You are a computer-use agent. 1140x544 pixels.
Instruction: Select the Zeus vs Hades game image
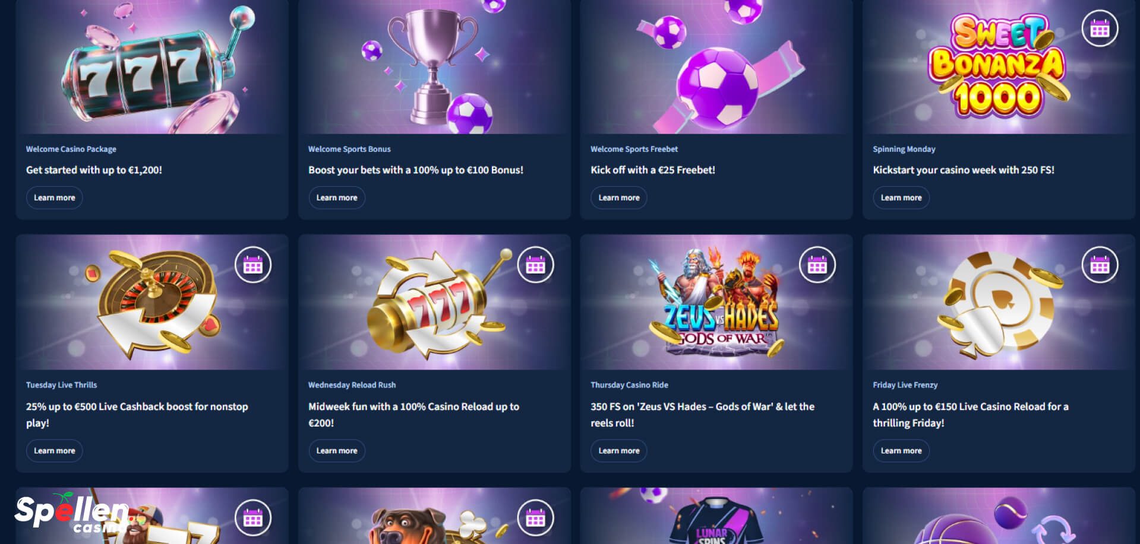click(x=716, y=302)
